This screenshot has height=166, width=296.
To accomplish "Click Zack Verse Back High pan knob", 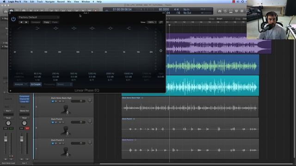I will click(90, 100).
